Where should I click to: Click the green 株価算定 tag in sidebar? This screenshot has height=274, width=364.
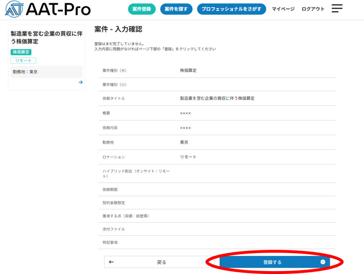coord(21,52)
